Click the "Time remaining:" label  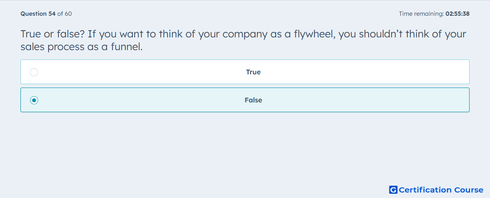[421, 14]
